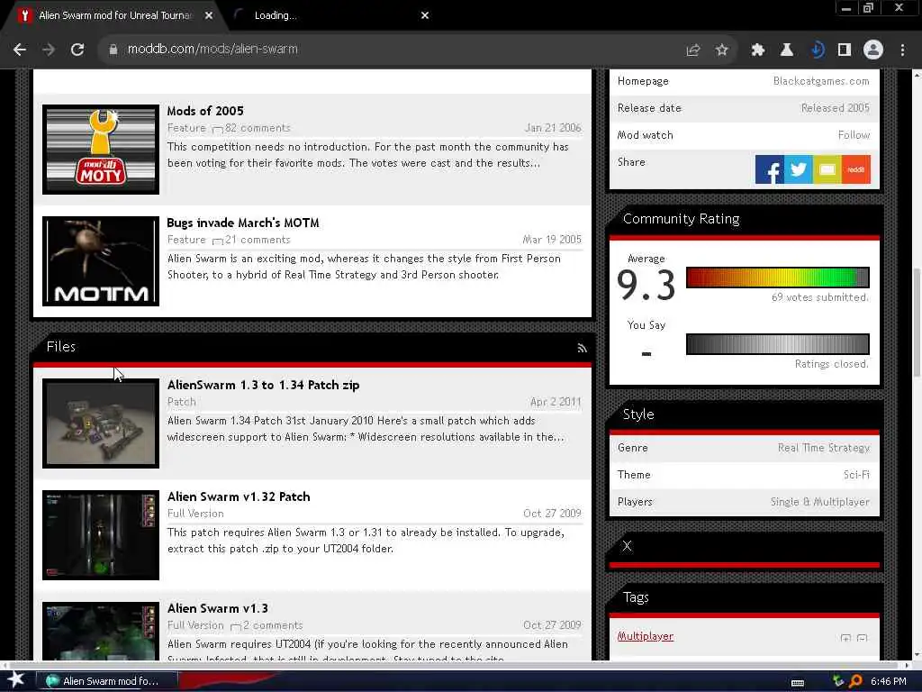Open the taskbar start star icon
Image resolution: width=922 pixels, height=692 pixels.
point(14,680)
